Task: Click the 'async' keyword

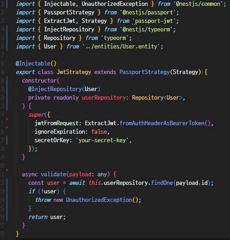Action: (30, 175)
